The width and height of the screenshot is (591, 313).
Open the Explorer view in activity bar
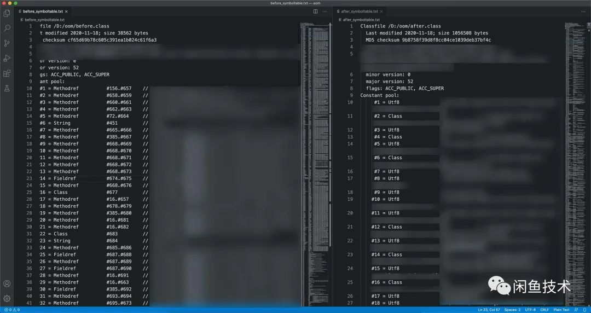[x=7, y=14]
